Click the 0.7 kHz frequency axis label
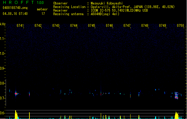The height and width of the screenshot is (119, 187). coord(2,98)
